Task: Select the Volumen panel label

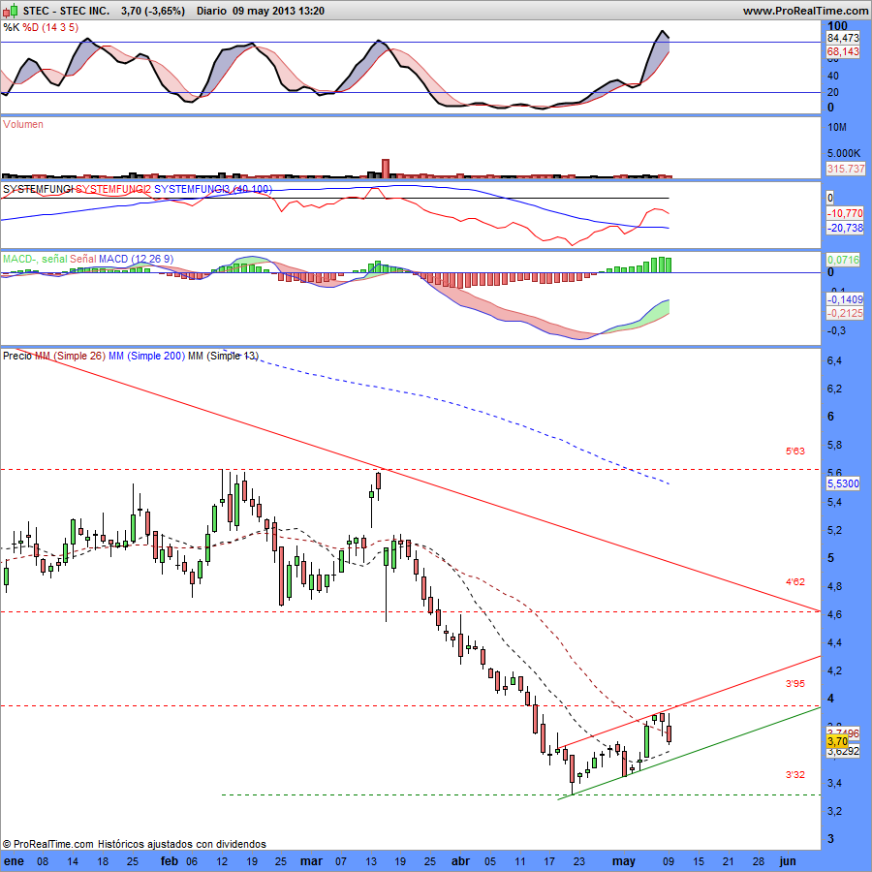Action: click(23, 125)
